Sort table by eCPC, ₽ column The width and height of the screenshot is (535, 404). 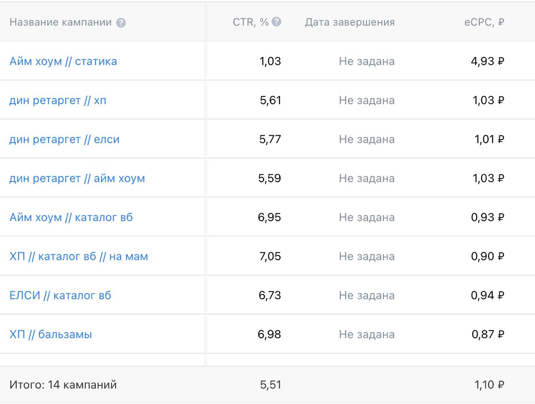tap(484, 22)
